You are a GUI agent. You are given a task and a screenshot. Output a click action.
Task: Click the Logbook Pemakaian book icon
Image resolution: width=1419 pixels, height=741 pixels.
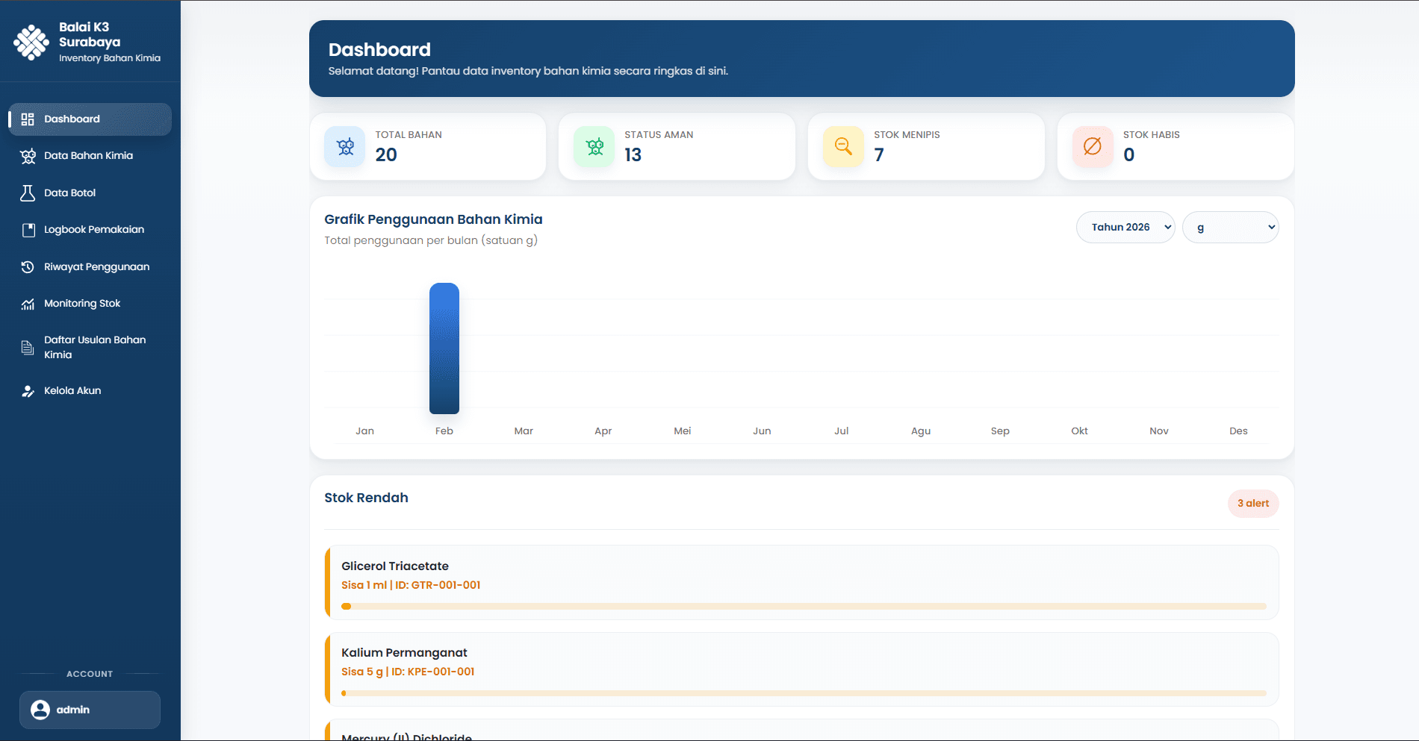28,230
